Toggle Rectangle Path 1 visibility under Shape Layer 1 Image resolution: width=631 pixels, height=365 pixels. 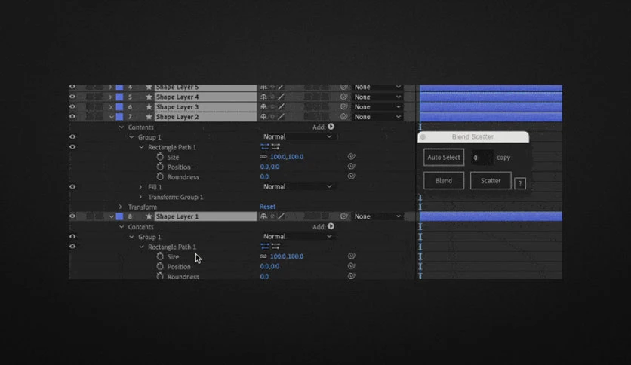coord(72,247)
